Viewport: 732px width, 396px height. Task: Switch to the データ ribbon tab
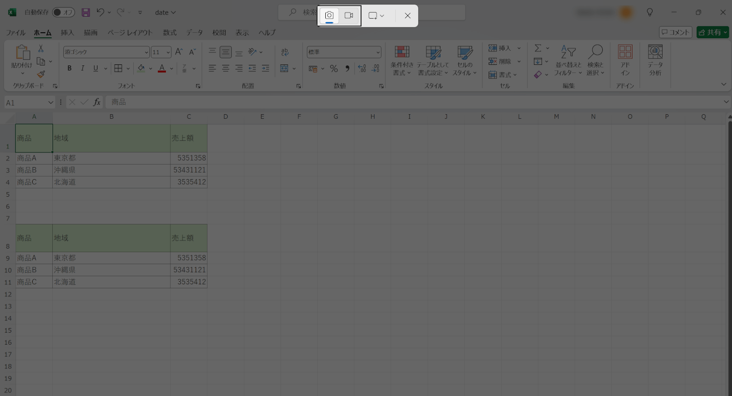194,32
